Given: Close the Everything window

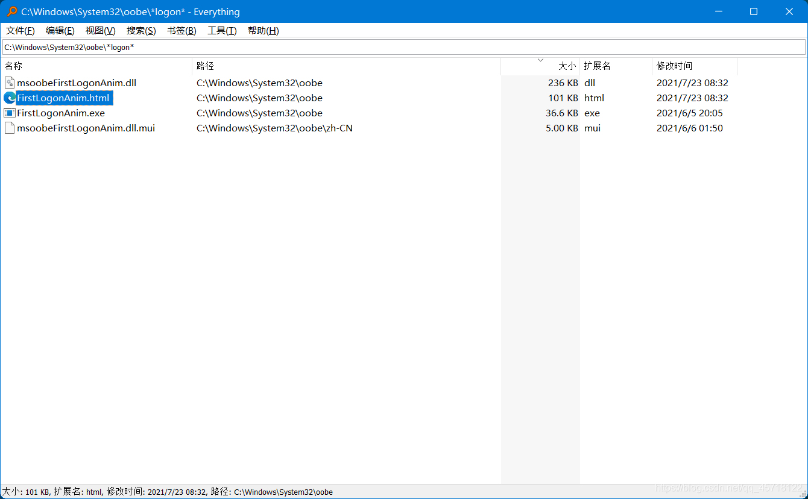Looking at the screenshot, I should (789, 11).
